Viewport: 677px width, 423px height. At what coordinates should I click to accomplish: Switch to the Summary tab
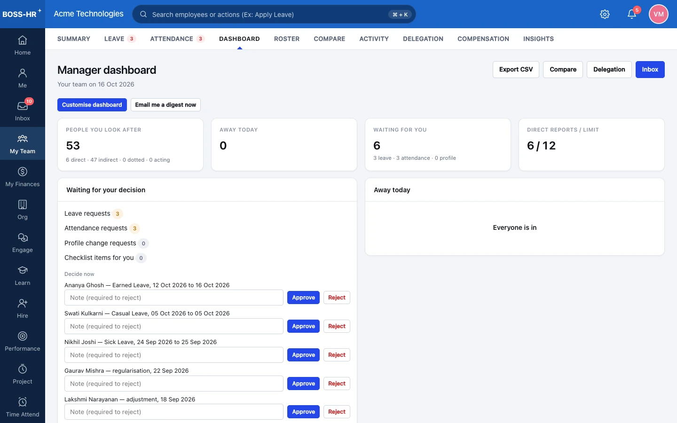(x=74, y=39)
